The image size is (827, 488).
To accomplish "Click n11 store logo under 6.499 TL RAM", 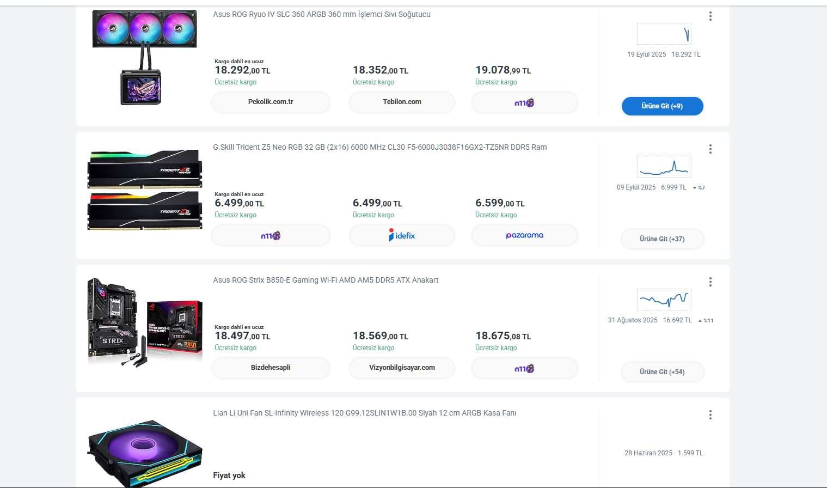I will click(x=271, y=235).
